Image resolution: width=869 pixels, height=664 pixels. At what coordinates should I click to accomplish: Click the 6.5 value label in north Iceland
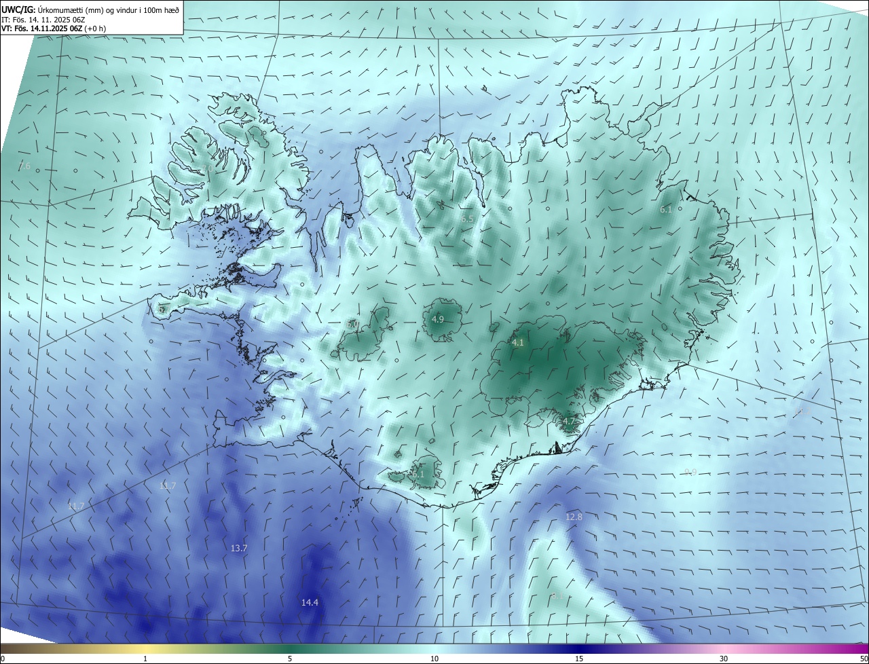(467, 219)
